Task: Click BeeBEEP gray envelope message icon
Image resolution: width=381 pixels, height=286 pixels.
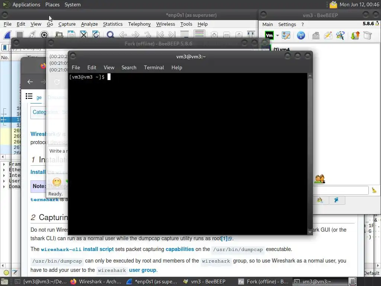Action: click(x=316, y=35)
